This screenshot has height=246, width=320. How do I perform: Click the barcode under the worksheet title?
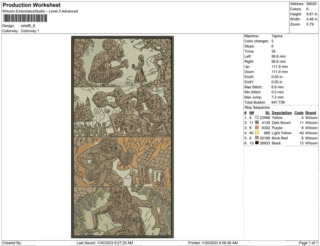click(x=25, y=18)
